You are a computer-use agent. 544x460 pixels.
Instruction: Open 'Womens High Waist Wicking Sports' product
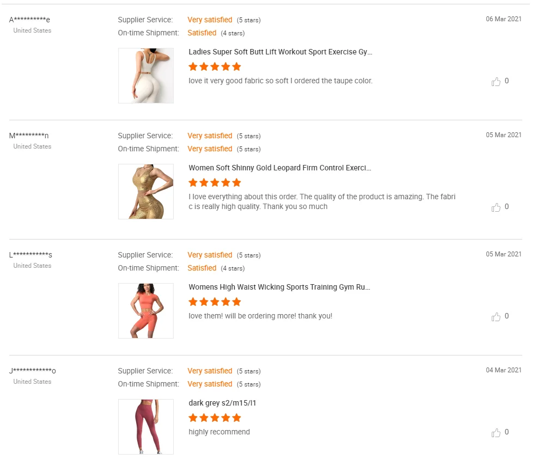point(279,287)
